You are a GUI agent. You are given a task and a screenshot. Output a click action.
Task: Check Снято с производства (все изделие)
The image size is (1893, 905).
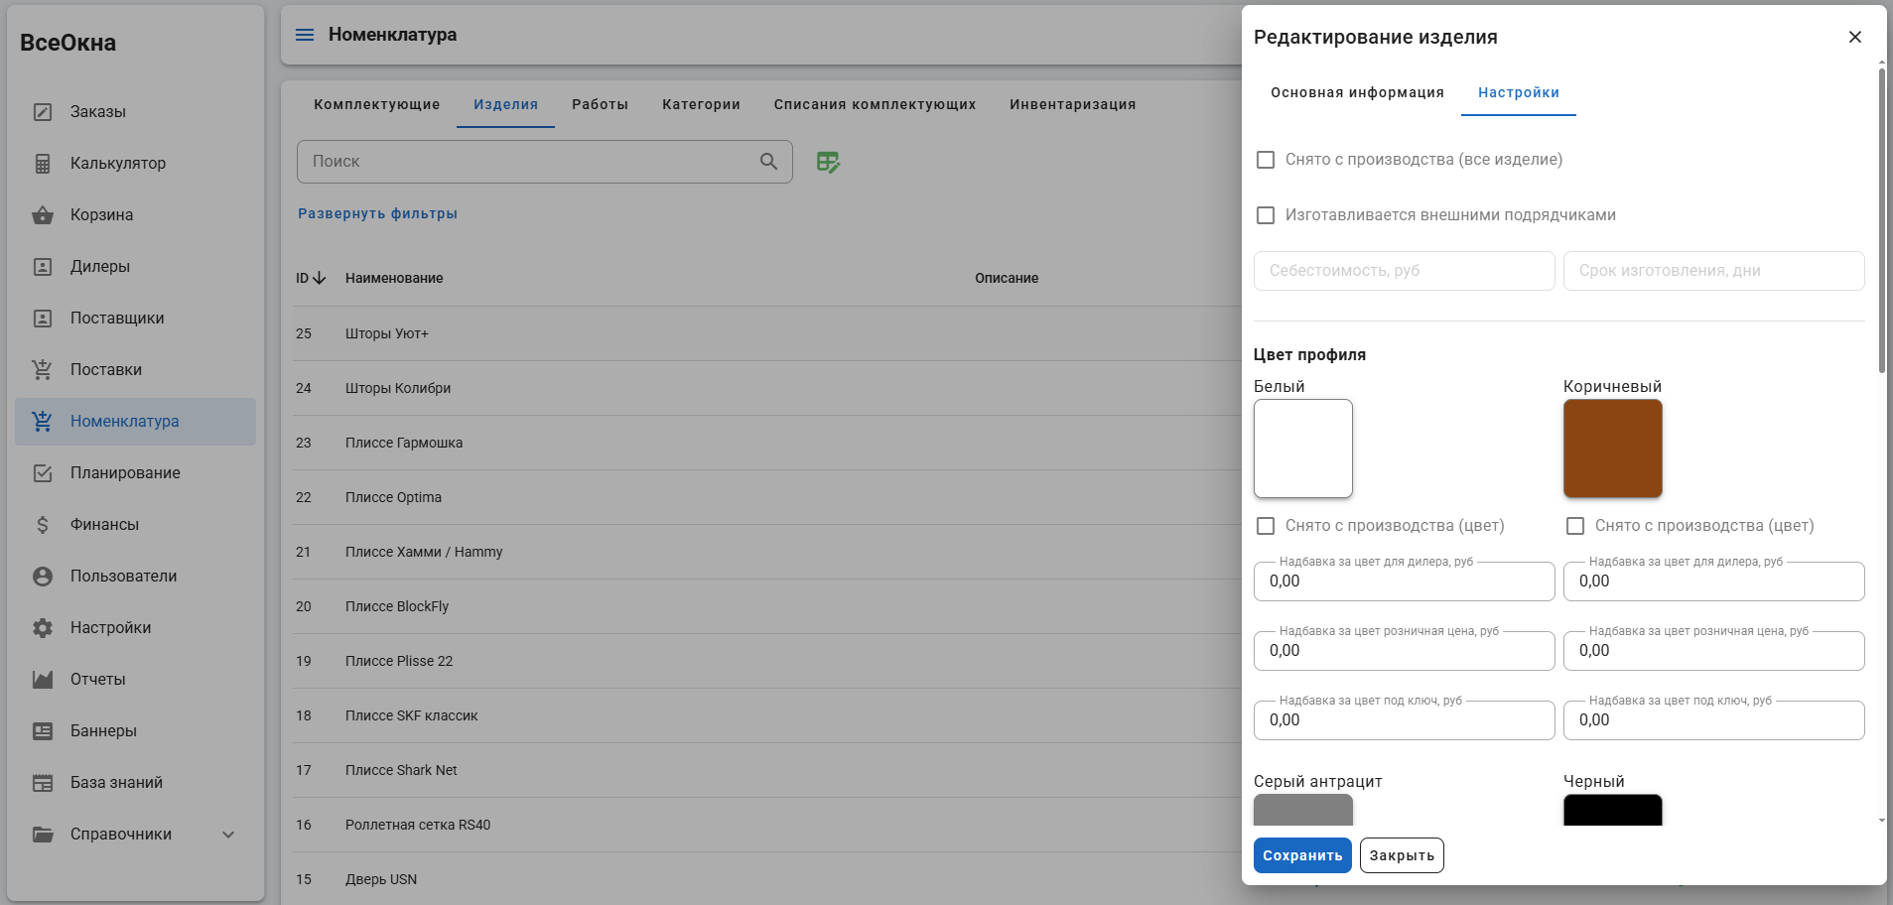point(1266,160)
